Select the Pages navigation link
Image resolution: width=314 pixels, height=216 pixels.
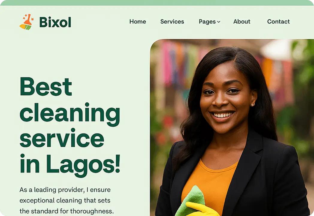(x=207, y=22)
